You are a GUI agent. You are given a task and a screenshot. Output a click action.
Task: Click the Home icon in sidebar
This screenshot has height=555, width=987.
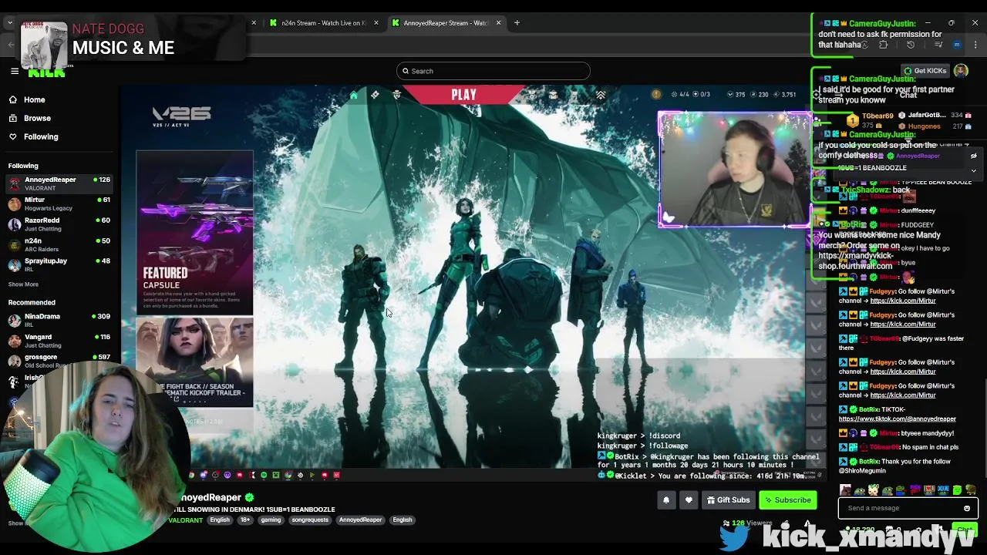point(13,99)
